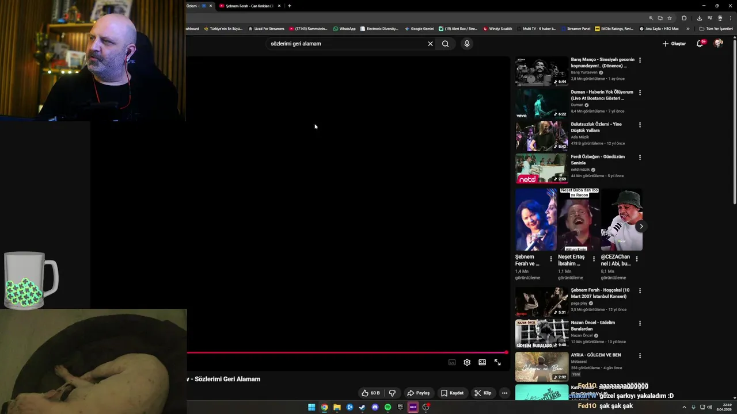Image resolution: width=737 pixels, height=414 pixels.
Task: Open Steam from the taskbar
Action: click(362, 407)
